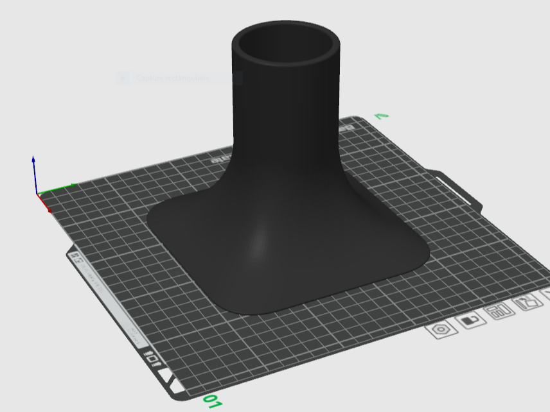Click the remove plate icon at edge
Screen dimensions: 550x412
[x=546, y=295]
